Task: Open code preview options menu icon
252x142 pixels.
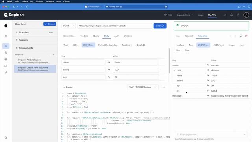Action: click(x=164, y=87)
